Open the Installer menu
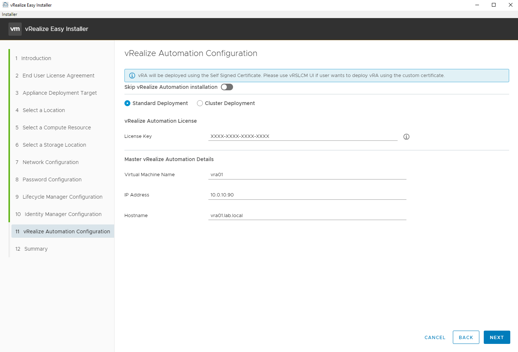The width and height of the screenshot is (518, 352). pos(10,14)
